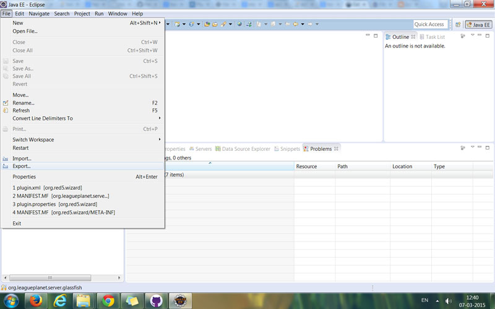495x309 pixels.
Task: Select Rename... menu item
Action: tap(82, 103)
